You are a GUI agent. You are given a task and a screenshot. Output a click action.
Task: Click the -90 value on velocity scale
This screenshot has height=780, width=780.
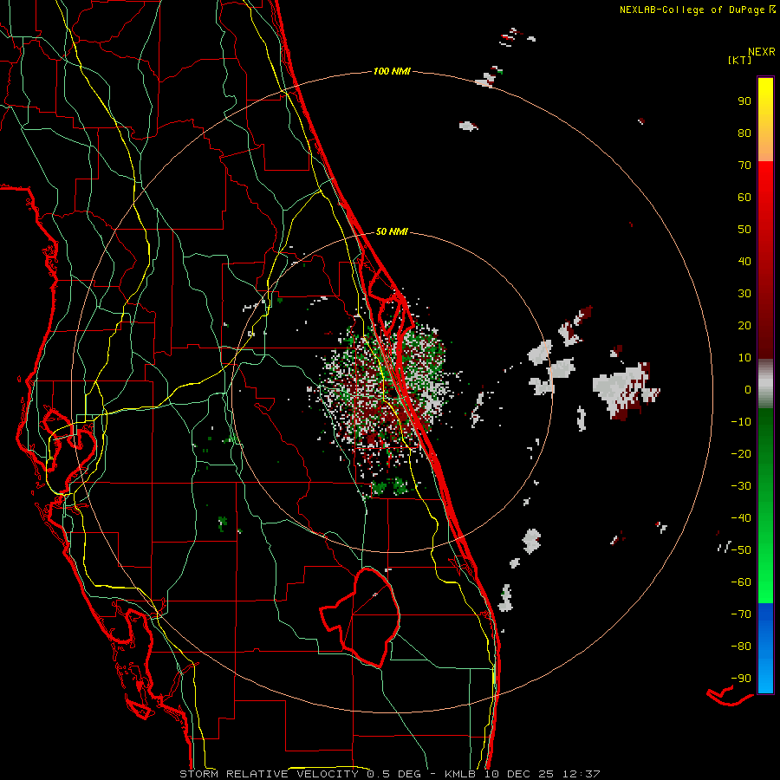741,679
